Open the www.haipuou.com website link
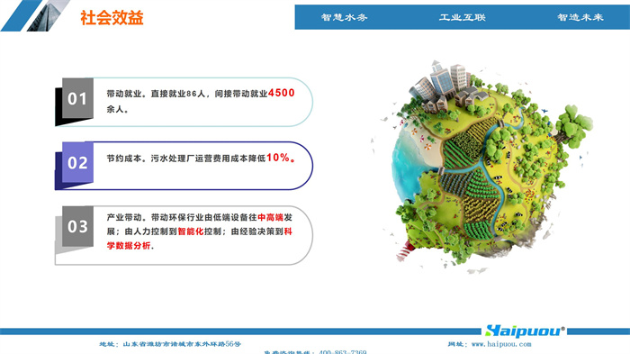The height and width of the screenshot is (354, 630). (x=501, y=344)
